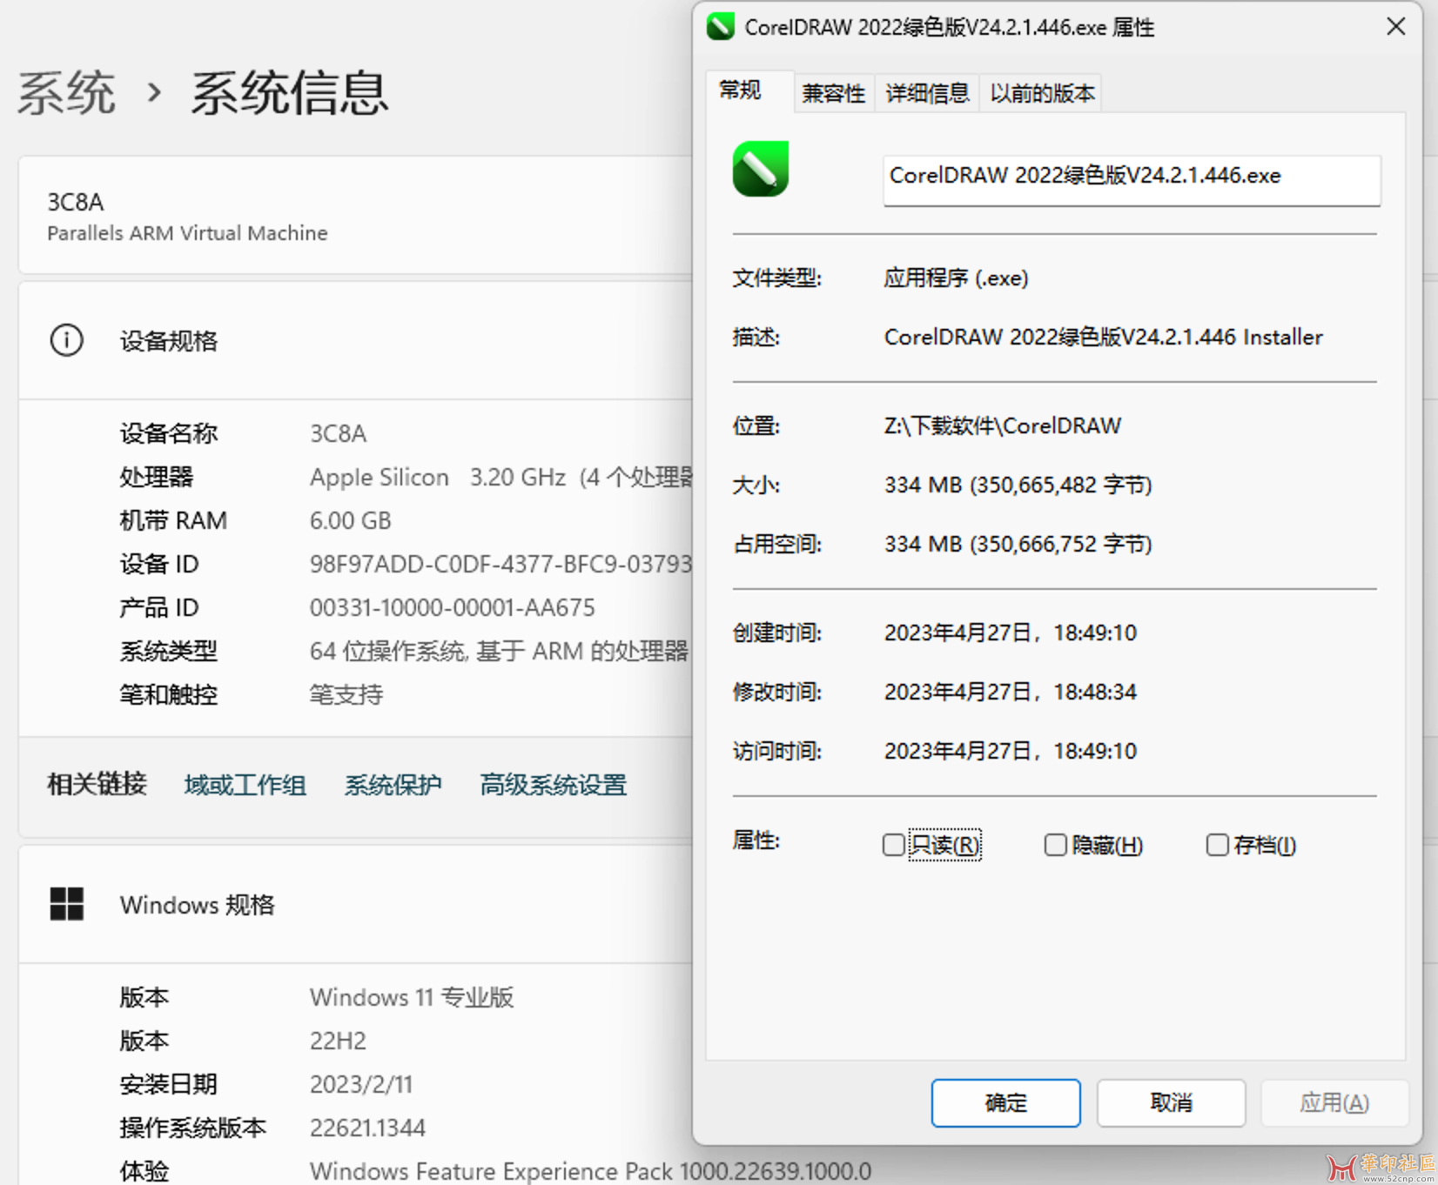Click the info icon beside 设备规格

pyautogui.click(x=67, y=340)
